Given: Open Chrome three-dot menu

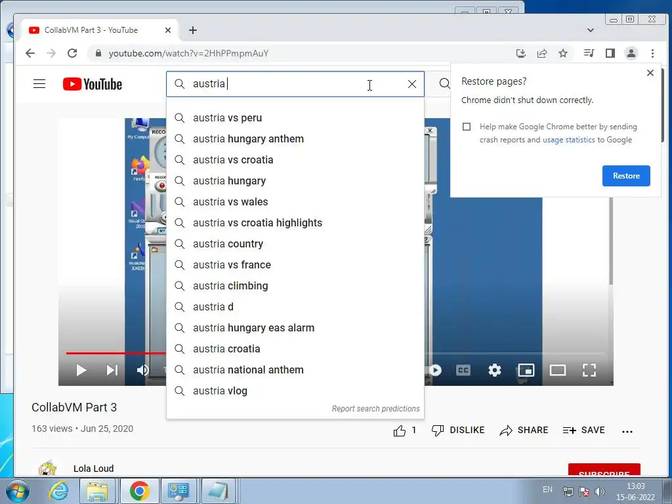Looking at the screenshot, I should click(x=652, y=53).
